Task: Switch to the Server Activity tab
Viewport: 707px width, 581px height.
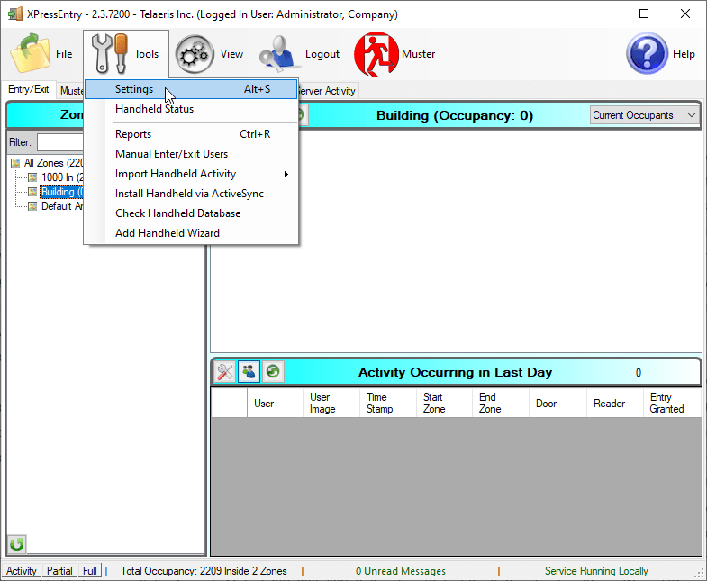Action: 327,91
